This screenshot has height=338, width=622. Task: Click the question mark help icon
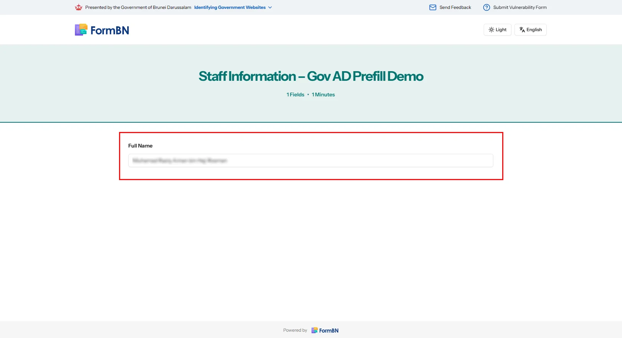[x=486, y=7]
